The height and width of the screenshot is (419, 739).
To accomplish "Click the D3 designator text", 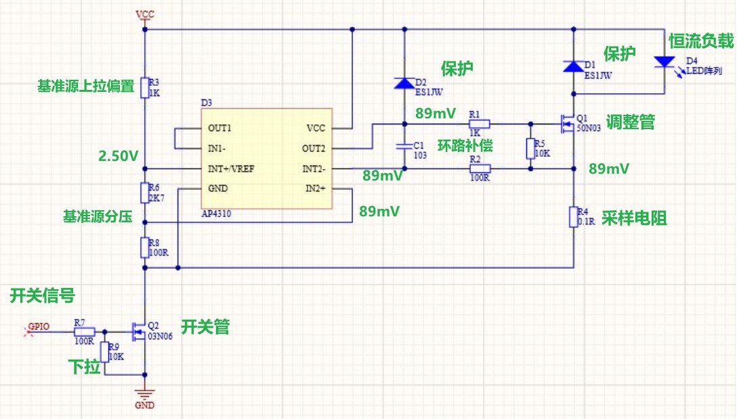I will [207, 103].
